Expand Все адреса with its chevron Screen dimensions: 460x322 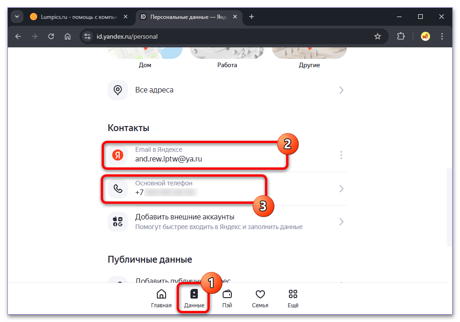[341, 90]
